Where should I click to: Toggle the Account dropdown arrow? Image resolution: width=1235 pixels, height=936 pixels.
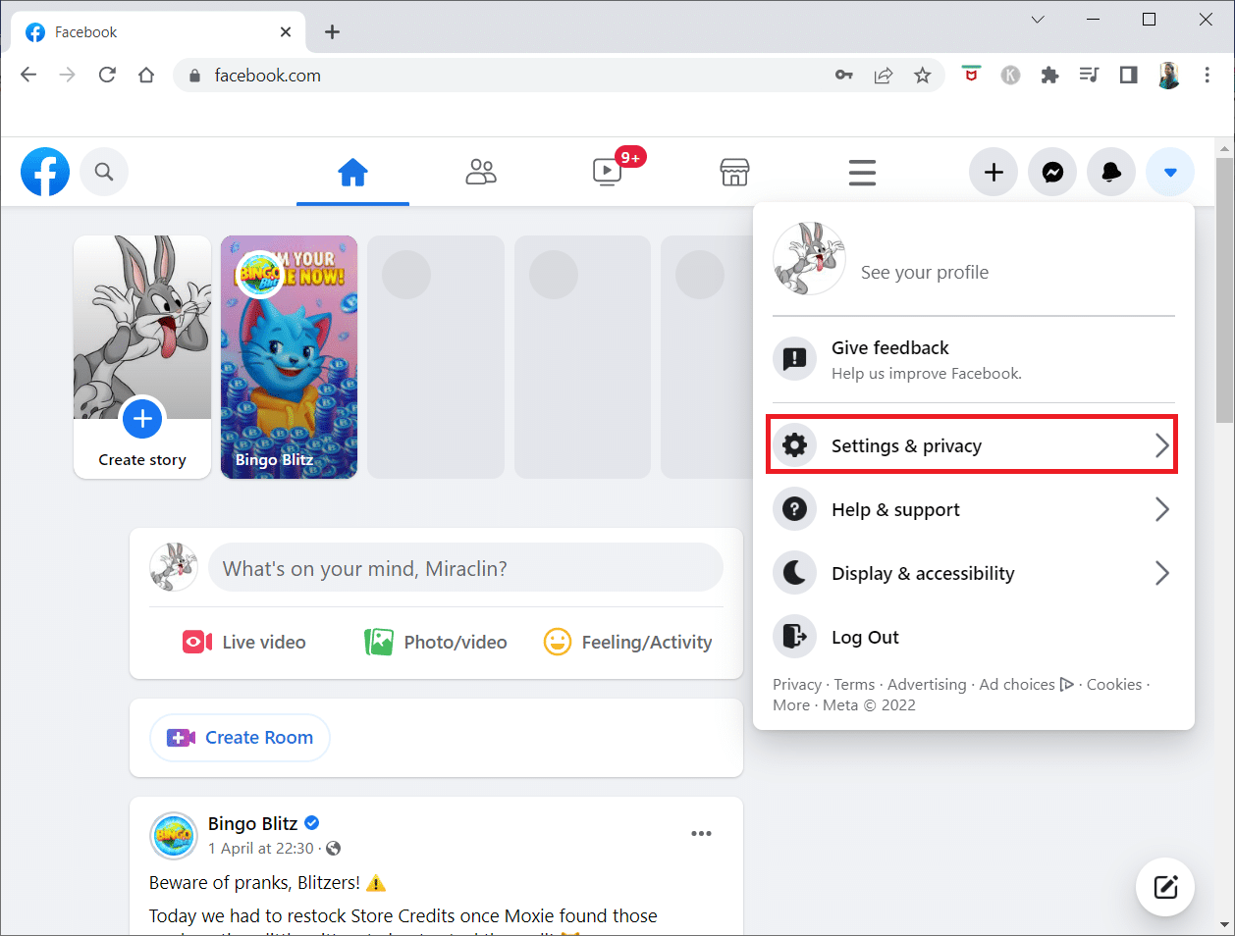(x=1170, y=172)
